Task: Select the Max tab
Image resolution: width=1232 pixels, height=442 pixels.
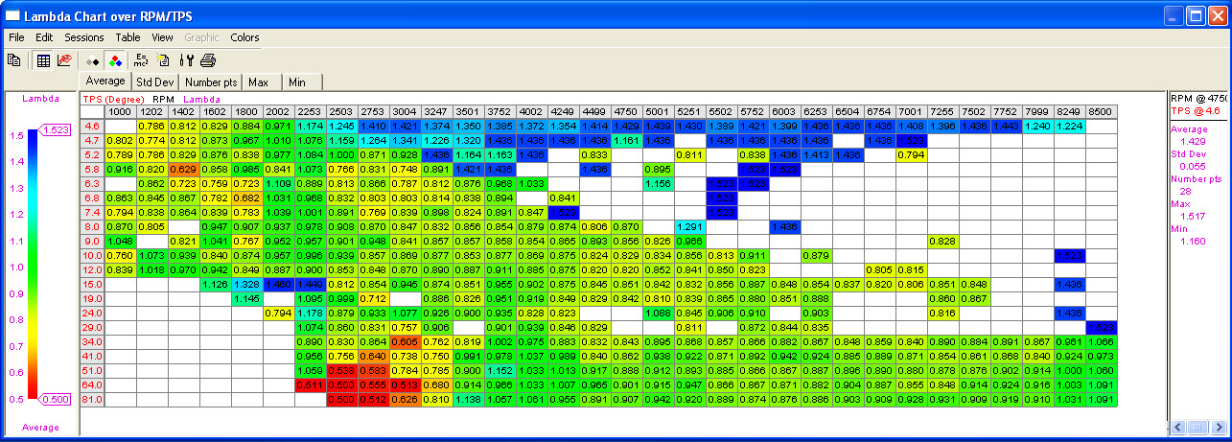Action: click(x=259, y=82)
